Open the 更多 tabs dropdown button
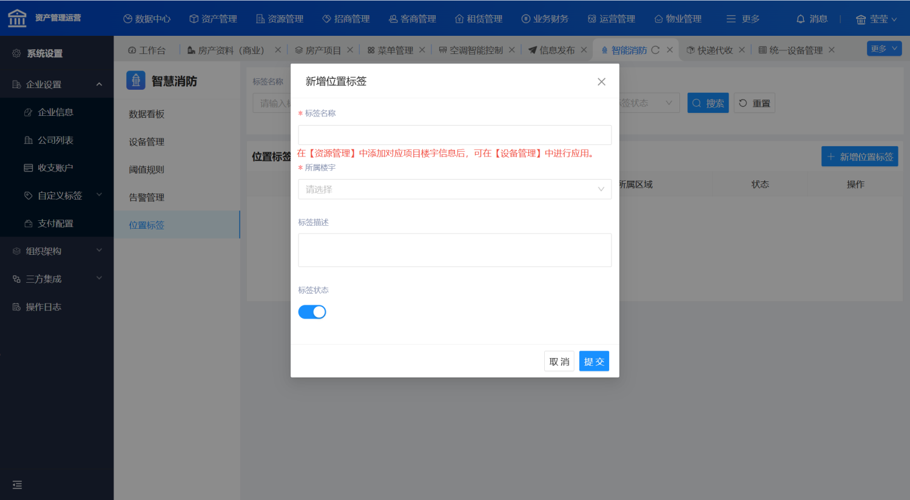 click(x=884, y=49)
